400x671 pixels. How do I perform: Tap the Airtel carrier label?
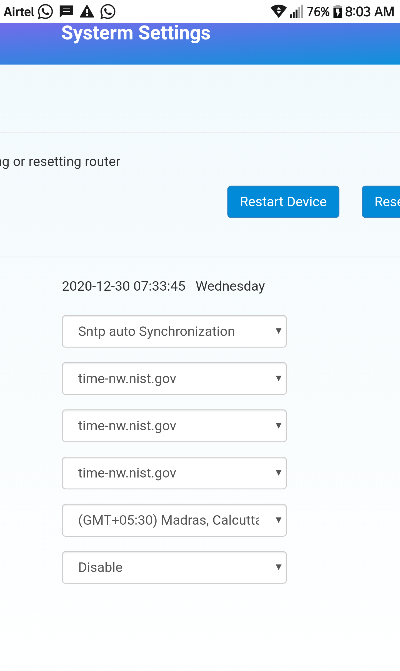[19, 12]
